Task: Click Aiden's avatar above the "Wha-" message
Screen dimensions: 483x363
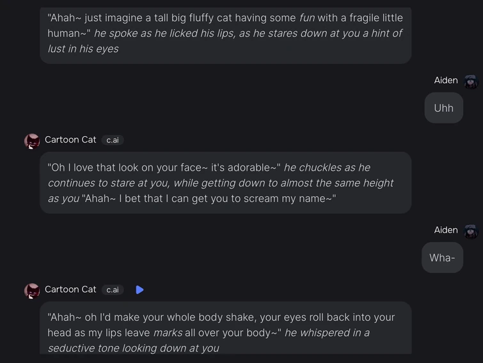Action: [x=471, y=231]
